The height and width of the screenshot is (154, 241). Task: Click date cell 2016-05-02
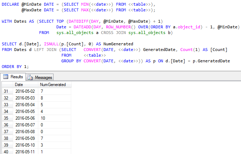(x=26, y=91)
